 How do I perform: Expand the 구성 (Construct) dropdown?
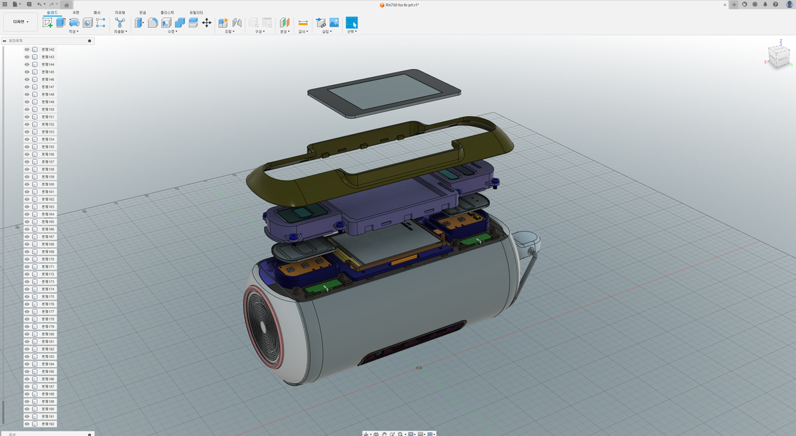coord(260,31)
